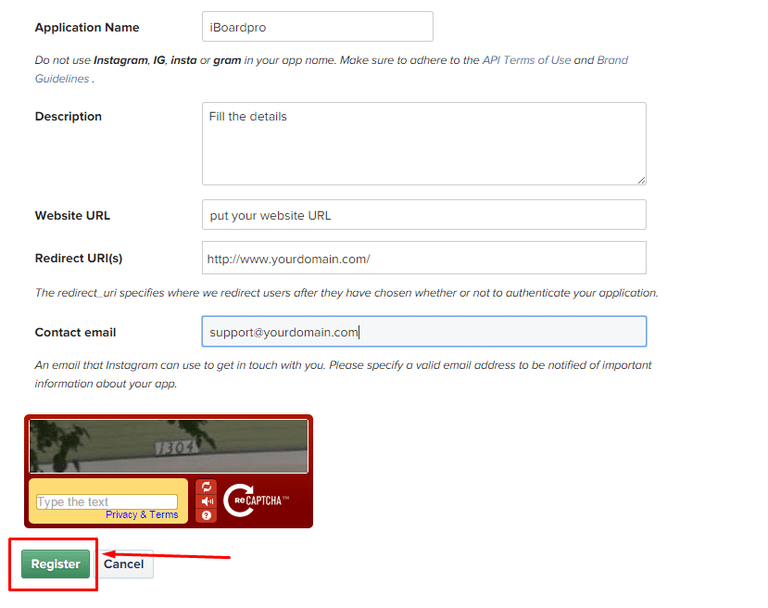Click the 'Application Name' label
This screenshot has height=608, width=768.
click(x=87, y=28)
